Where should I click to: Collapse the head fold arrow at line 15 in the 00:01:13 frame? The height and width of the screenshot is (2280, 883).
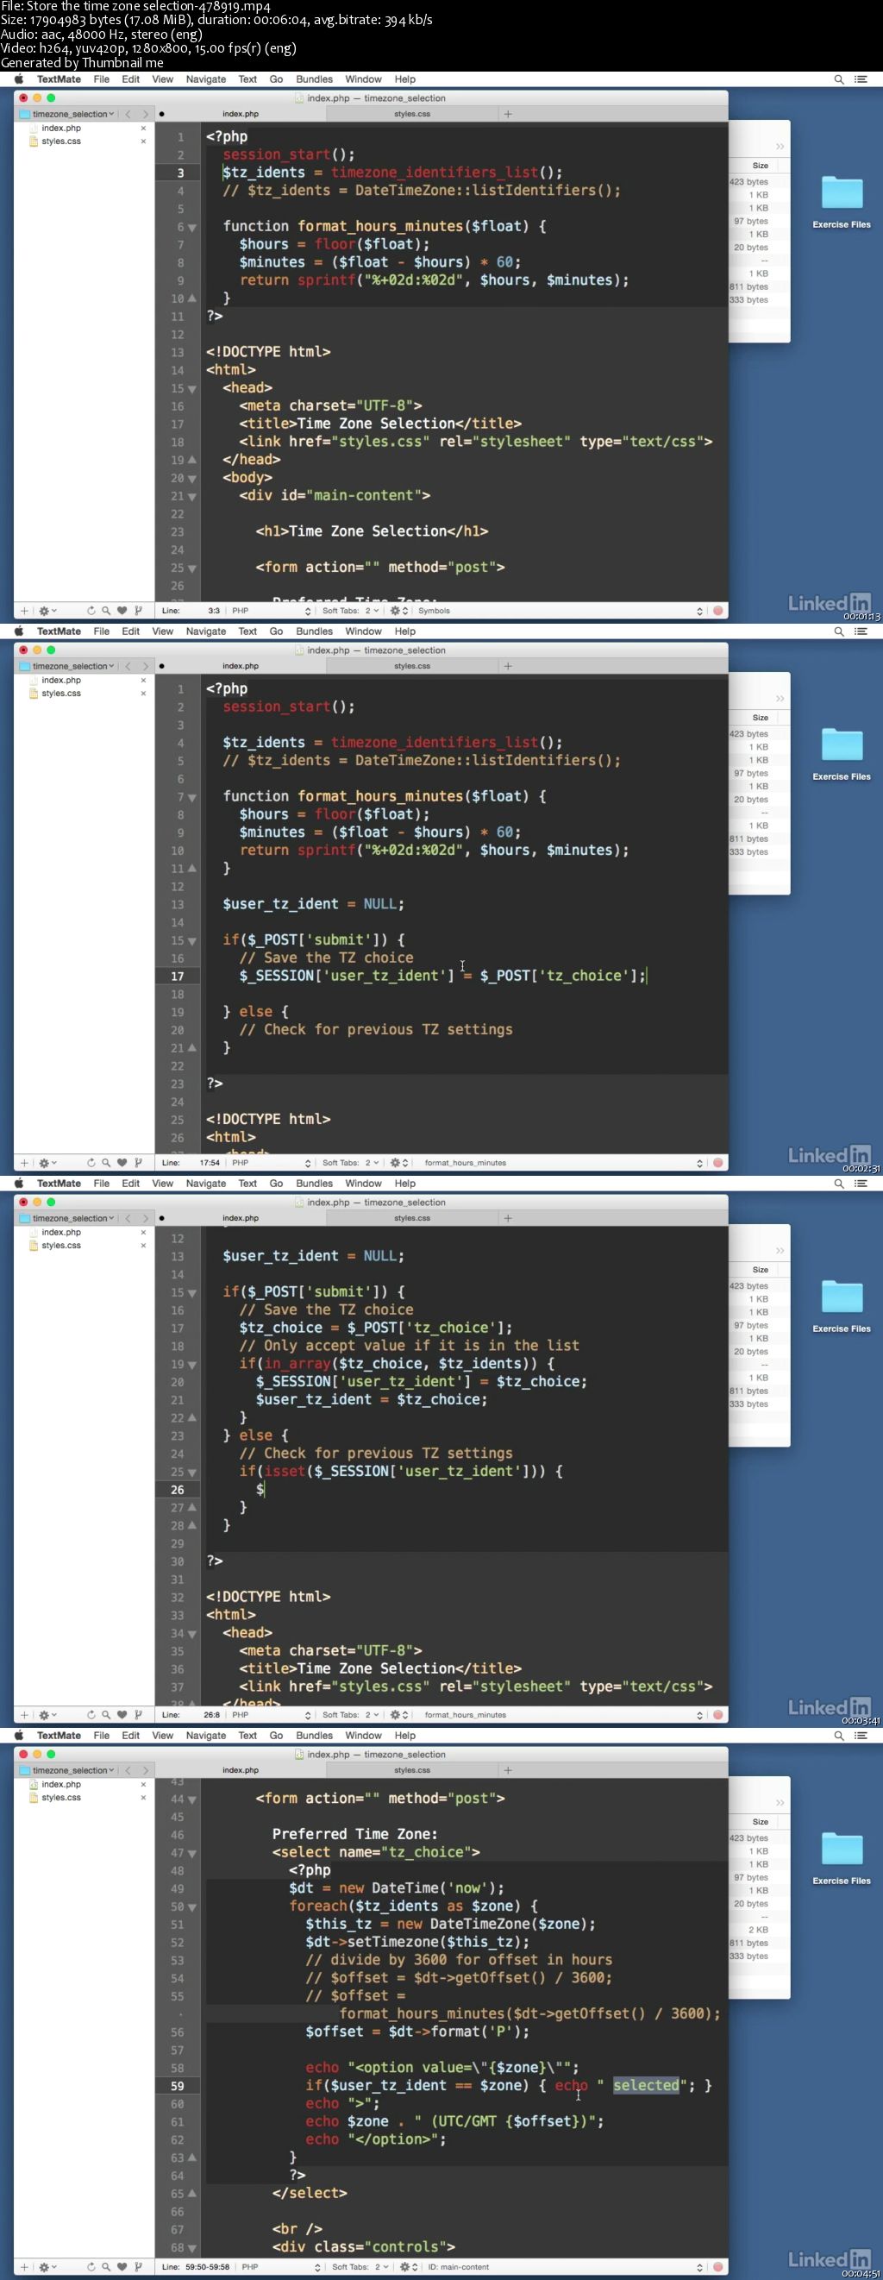192,388
